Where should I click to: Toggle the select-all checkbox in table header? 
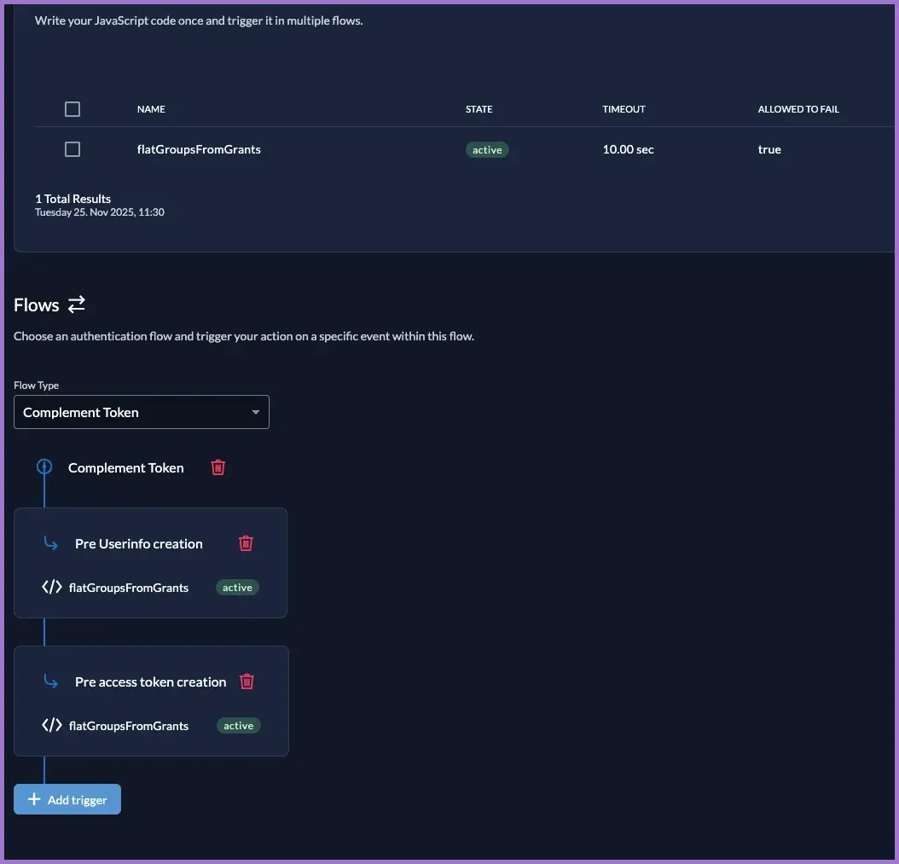click(x=72, y=109)
